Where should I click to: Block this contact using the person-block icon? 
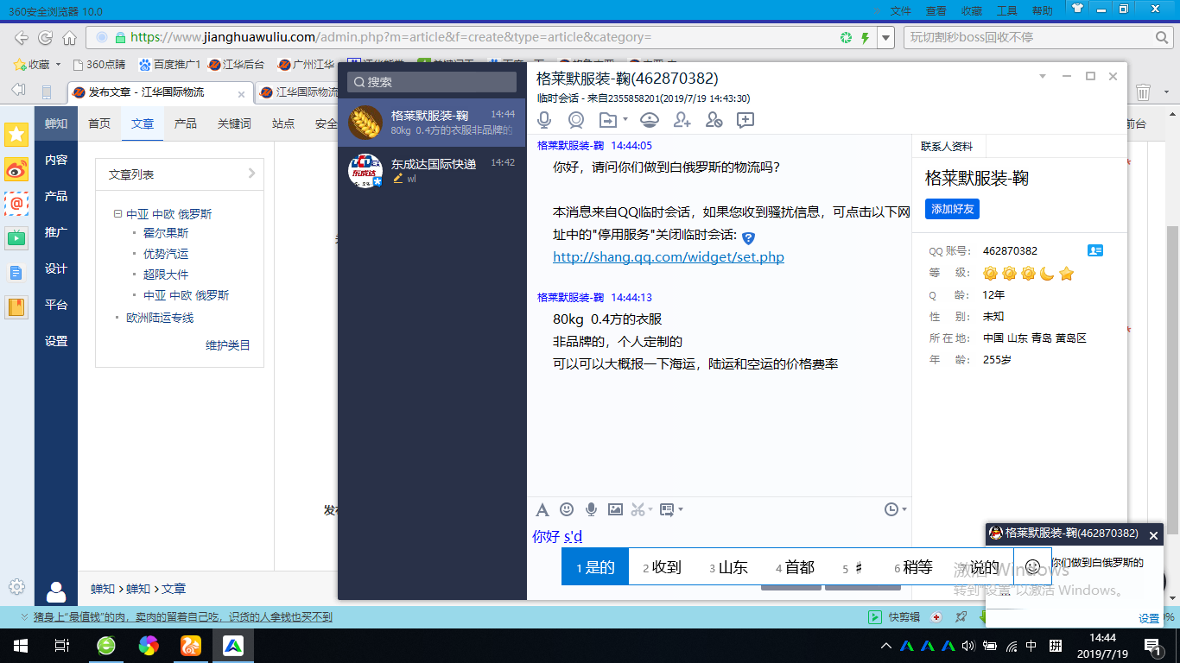(x=714, y=120)
